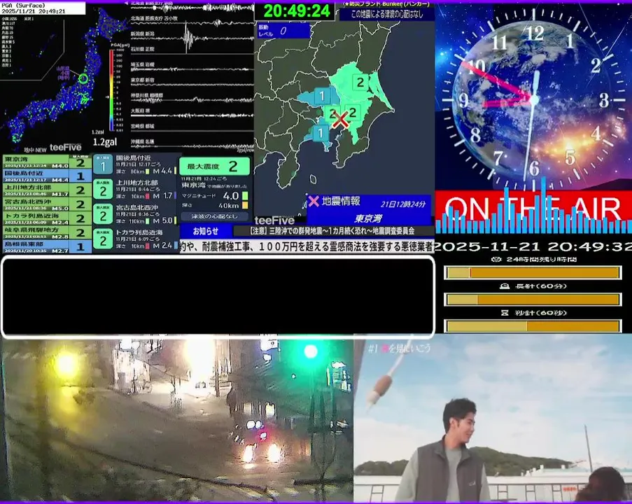Click the 新潟県 新潟 waveform label
The width and height of the screenshot is (632, 504).
(x=143, y=34)
